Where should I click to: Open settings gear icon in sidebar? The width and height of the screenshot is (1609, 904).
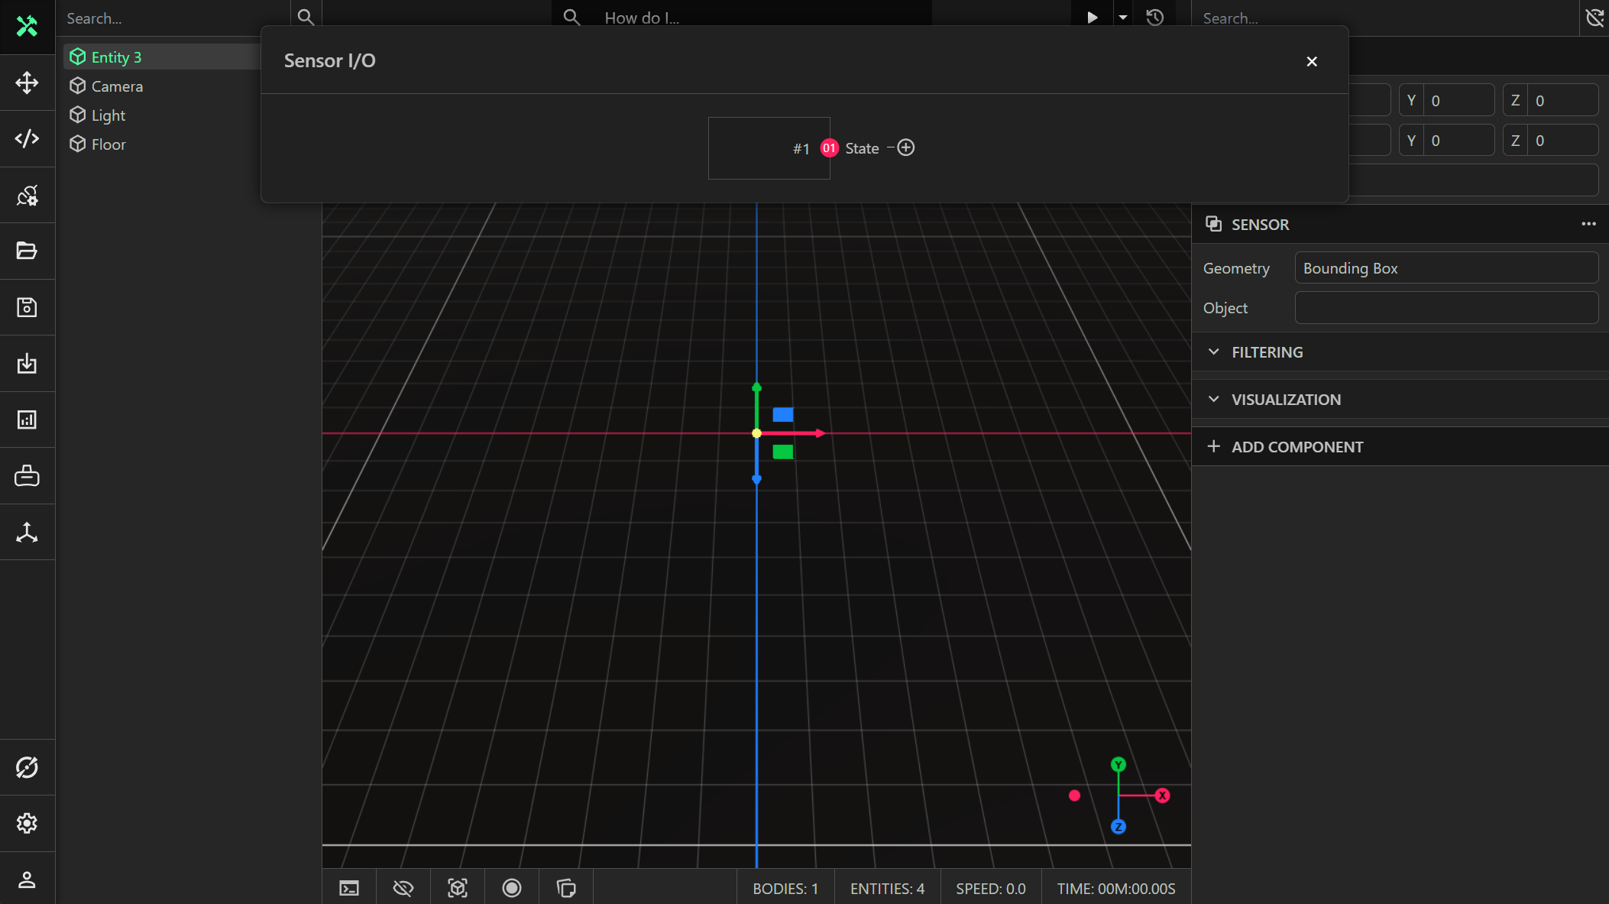point(27,823)
